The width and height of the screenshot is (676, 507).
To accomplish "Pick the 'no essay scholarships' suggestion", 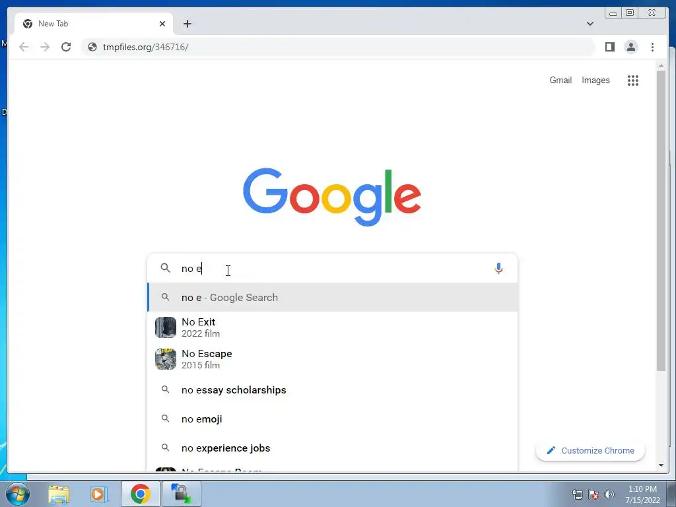I will 333,389.
